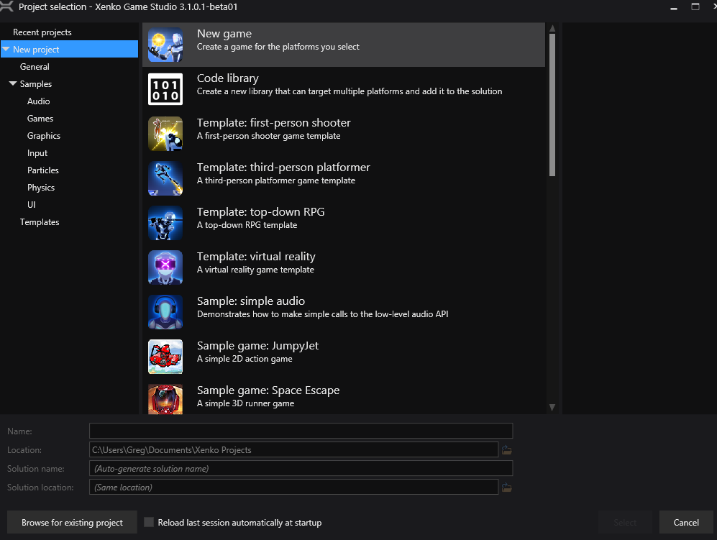Show Games samples category
Screen dimensions: 717x540
(40, 119)
